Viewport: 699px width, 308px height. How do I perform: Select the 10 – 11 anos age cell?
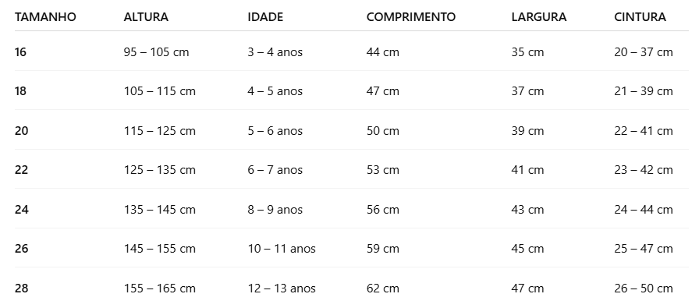282,248
